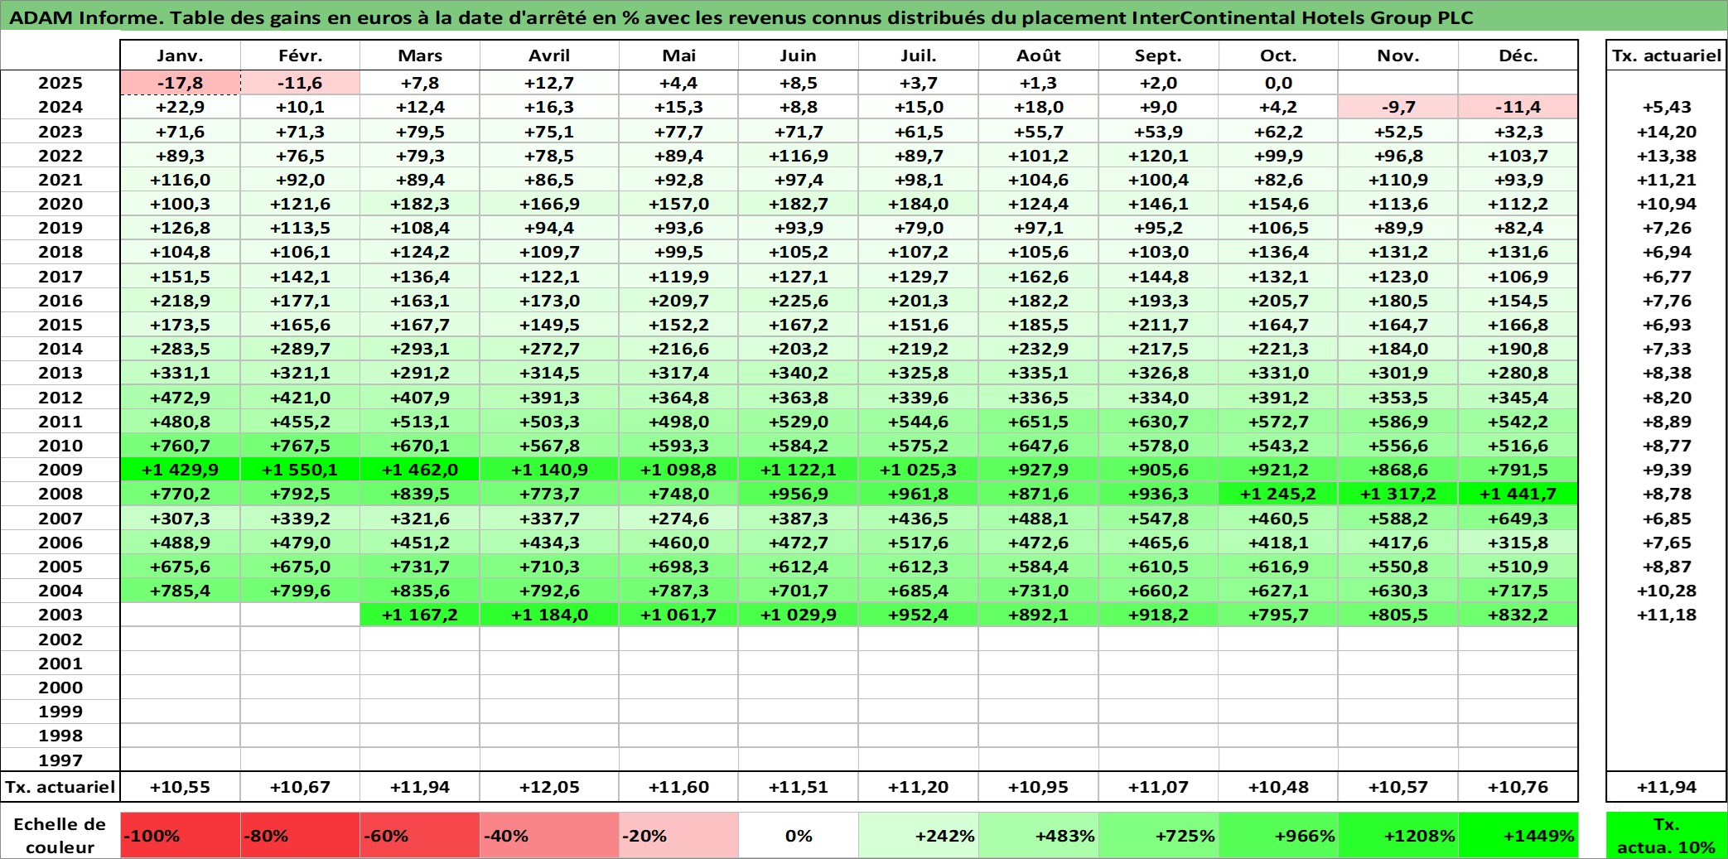
Task: Click the 'Oct.' column header
Action: [x=1278, y=55]
